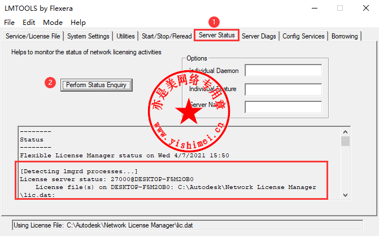Screen dimensions: 379x236
Task: Click the Perform Status Enquiry button
Action: coord(96,85)
